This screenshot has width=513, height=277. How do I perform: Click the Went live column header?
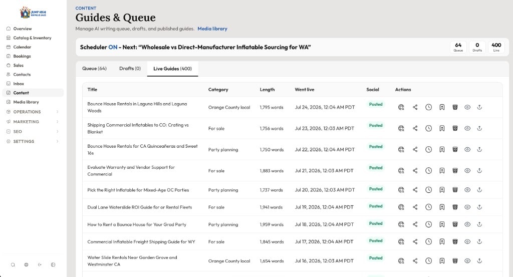[304, 90]
